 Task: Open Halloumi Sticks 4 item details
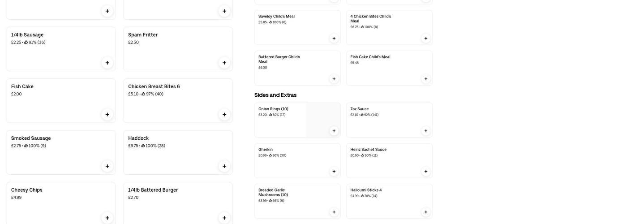pyautogui.click(x=366, y=190)
